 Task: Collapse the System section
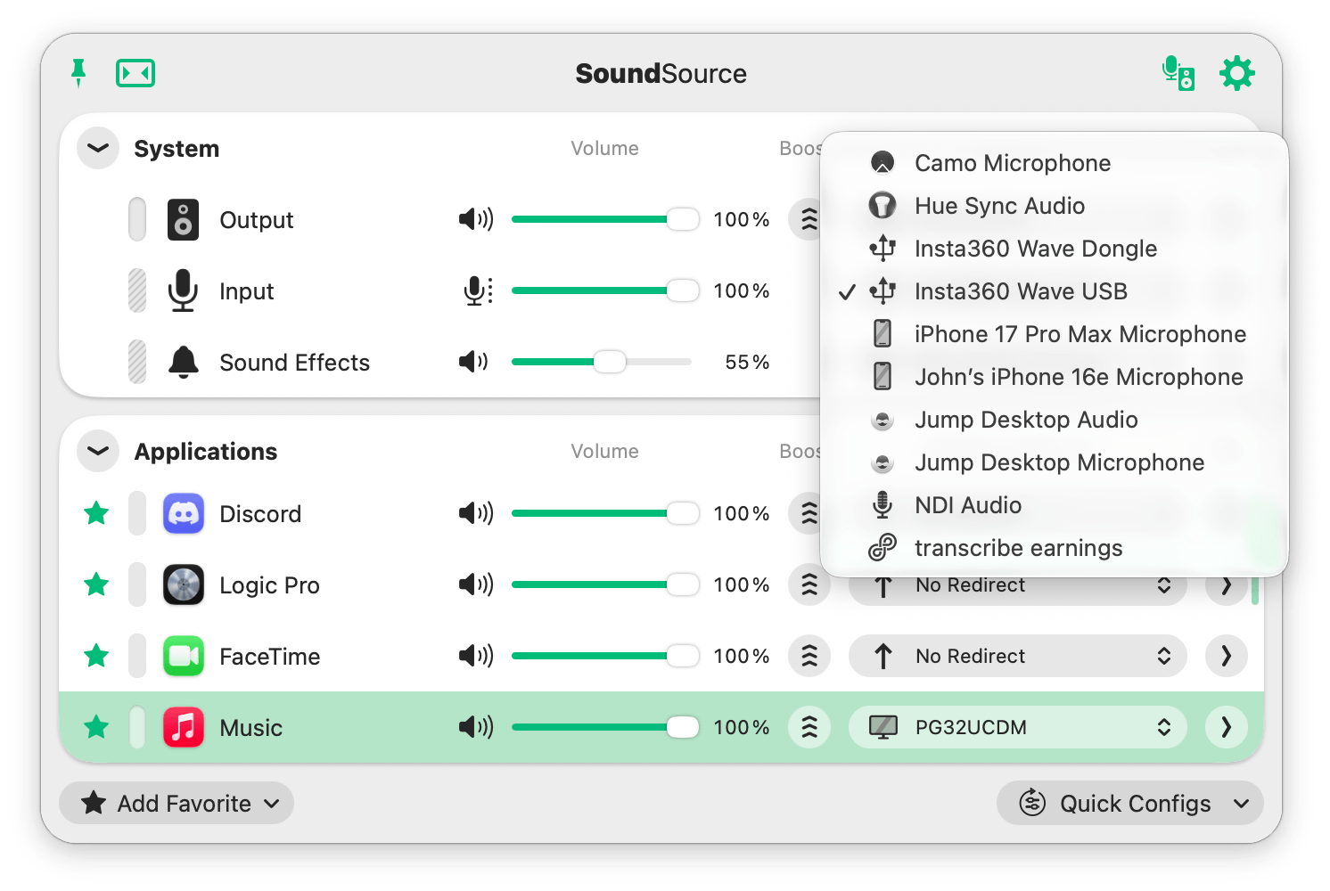pos(98,148)
